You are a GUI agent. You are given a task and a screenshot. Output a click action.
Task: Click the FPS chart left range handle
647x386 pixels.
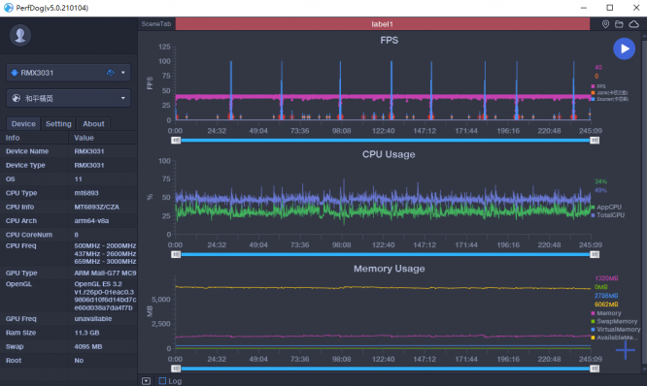176,141
